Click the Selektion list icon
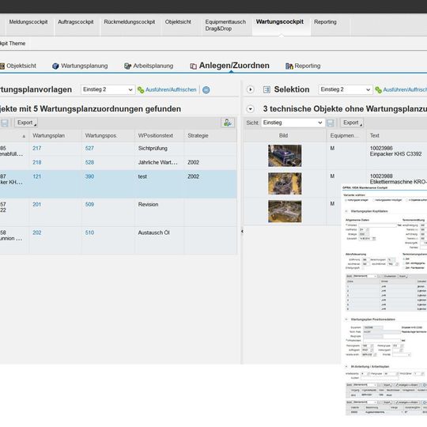This screenshot has width=427, height=427. [x=266, y=89]
